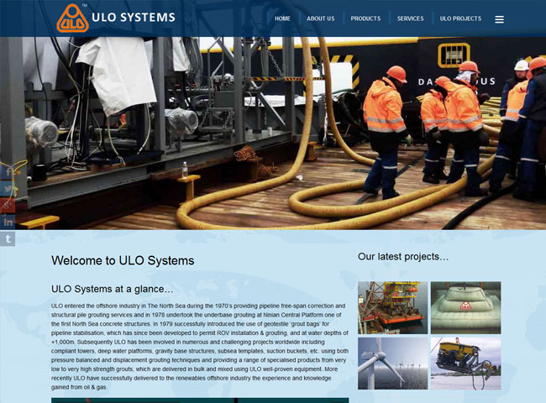Image resolution: width=546 pixels, height=403 pixels.
Task: Open the Services navigation item
Action: [x=410, y=18]
